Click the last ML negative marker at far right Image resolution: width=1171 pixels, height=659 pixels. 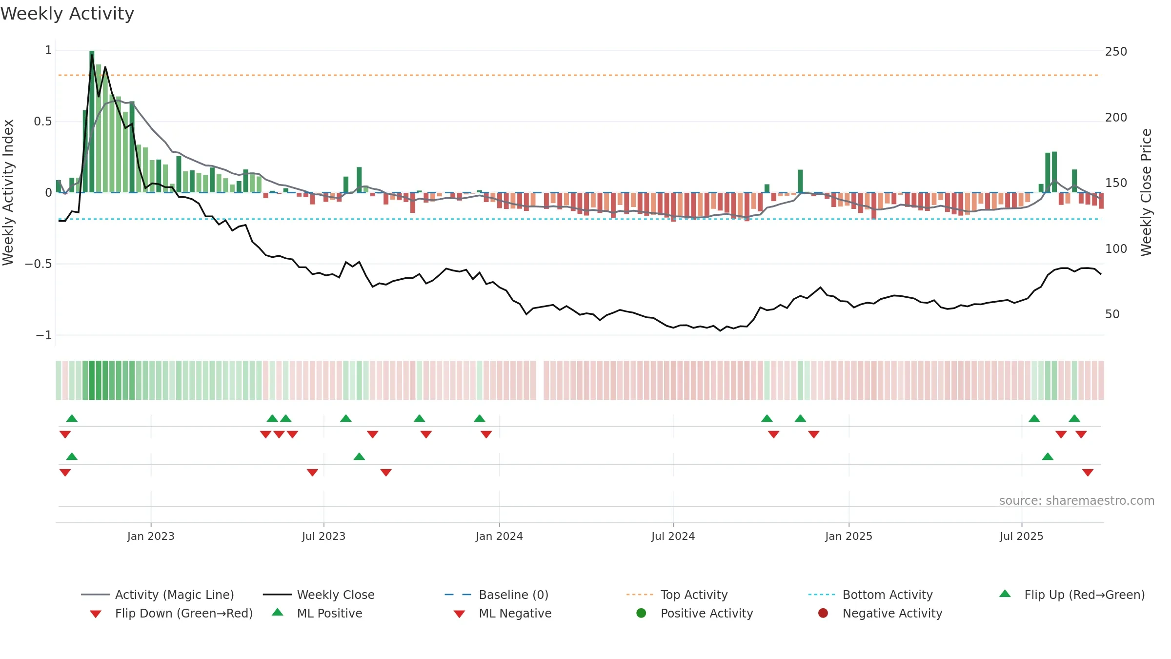[x=1088, y=473]
